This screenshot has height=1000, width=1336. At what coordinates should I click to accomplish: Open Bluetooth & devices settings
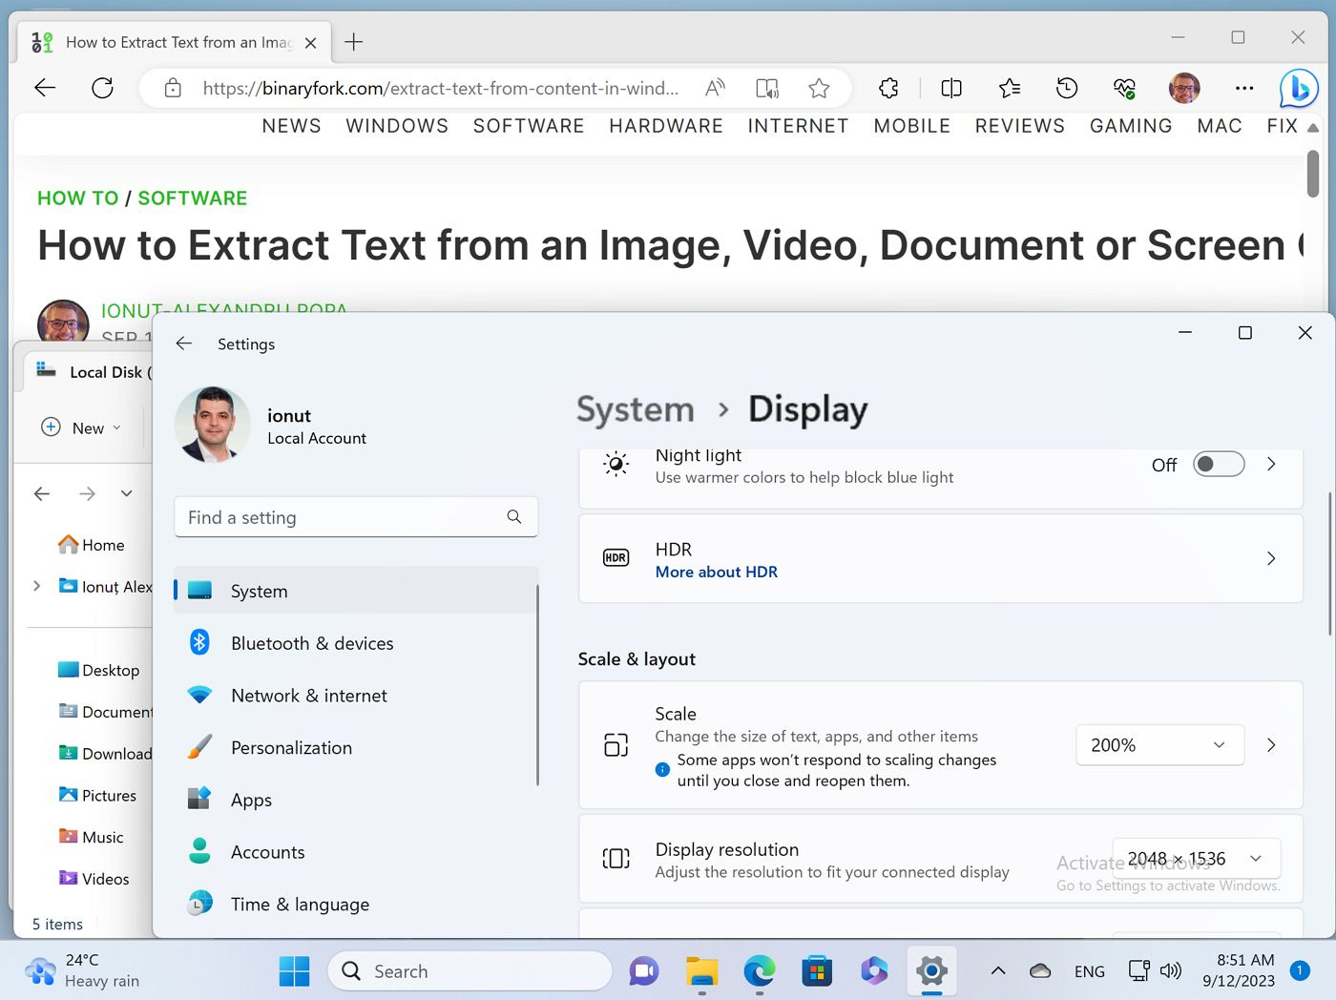(x=312, y=642)
